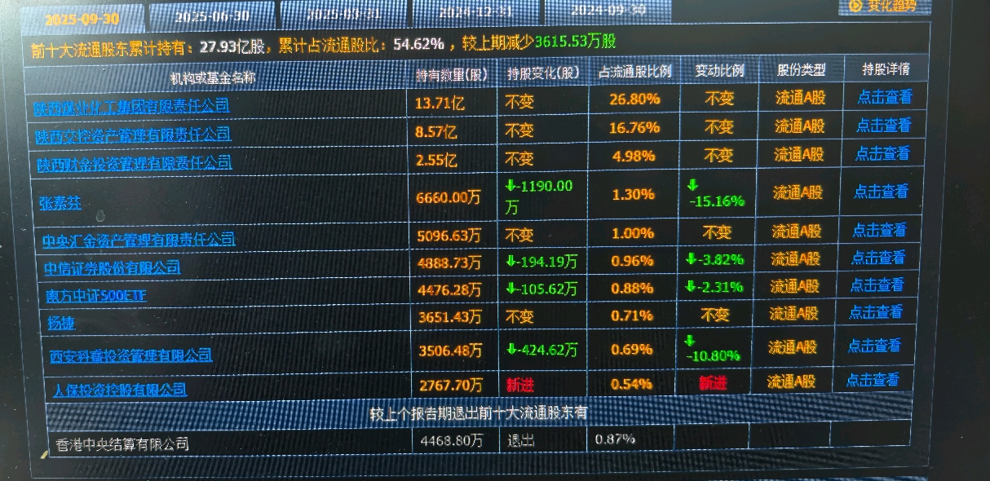Click the green 3615.53万股 reduction summary value
This screenshot has width=990, height=481.
pyautogui.click(x=575, y=42)
